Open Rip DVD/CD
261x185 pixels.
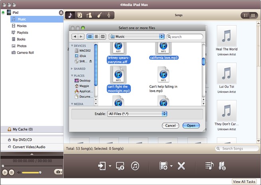click(x=32, y=140)
